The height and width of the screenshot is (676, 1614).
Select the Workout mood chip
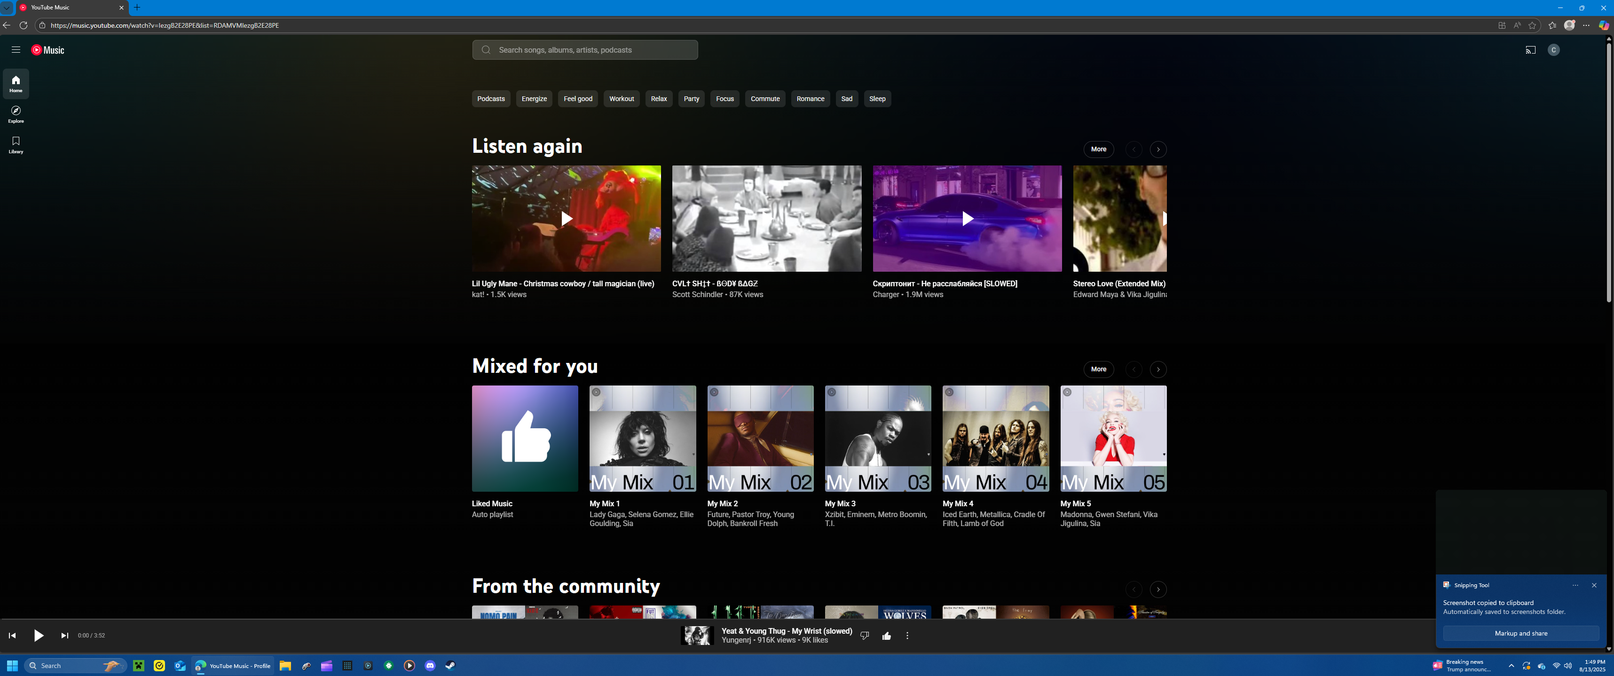tap(621, 99)
